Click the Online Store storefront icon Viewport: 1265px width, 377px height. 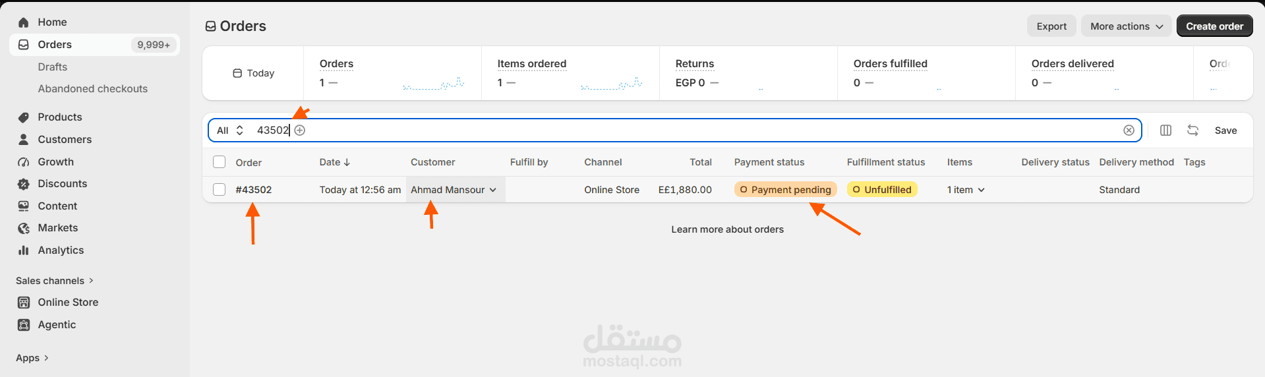pos(24,303)
